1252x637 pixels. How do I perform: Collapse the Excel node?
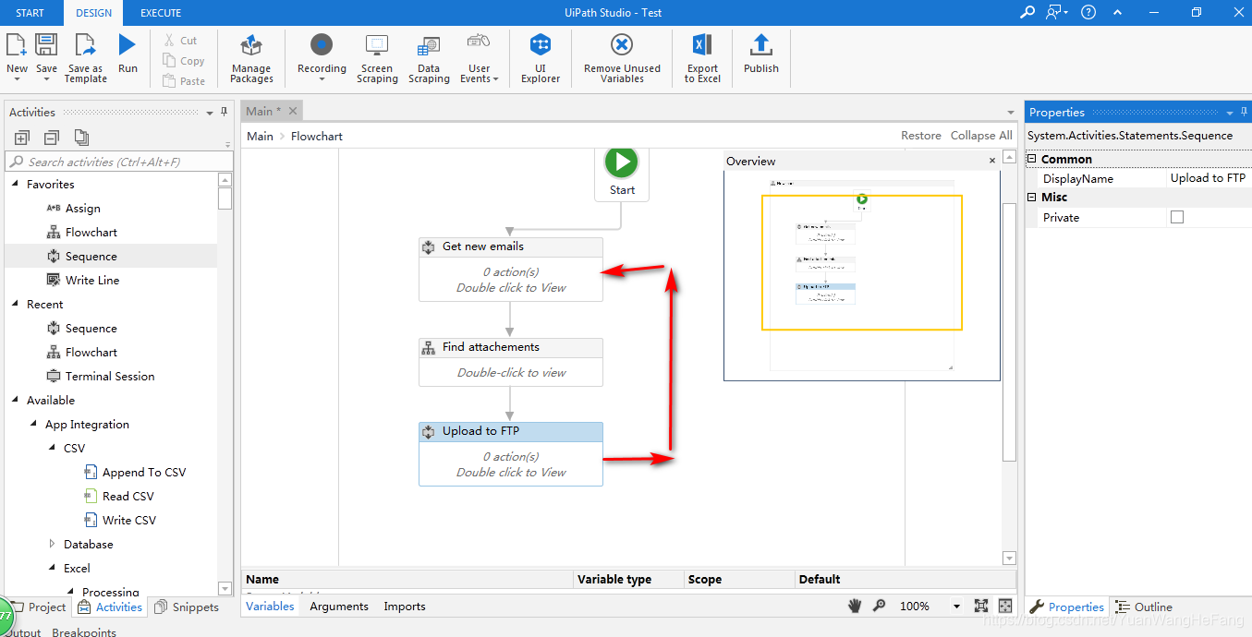(x=52, y=568)
